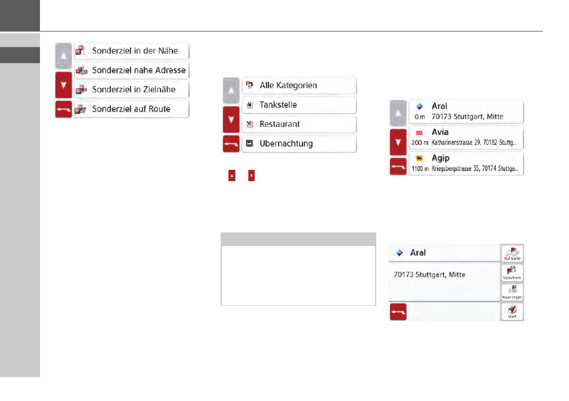Click Auf Karte icon for Aral
Screen dimensions: 569x401
tap(512, 253)
